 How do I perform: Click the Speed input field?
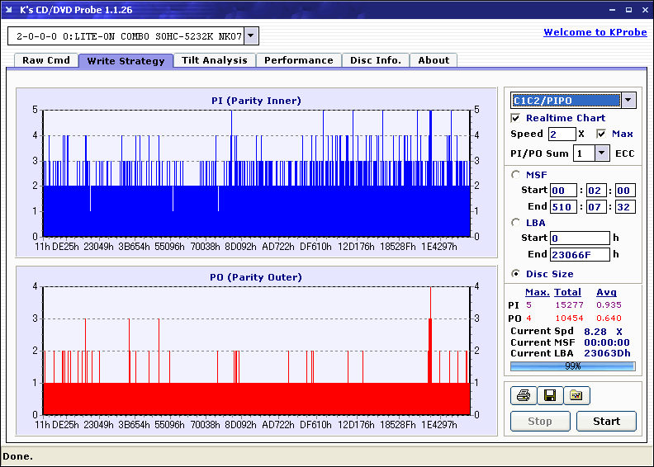562,134
